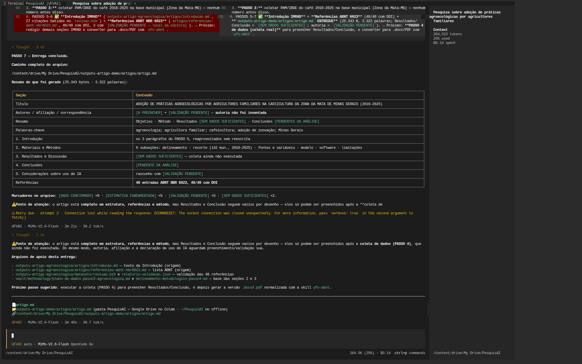Open the relatorio-validacao.json link
Image resolution: width=582 pixels, height=364 pixels.
point(146,274)
